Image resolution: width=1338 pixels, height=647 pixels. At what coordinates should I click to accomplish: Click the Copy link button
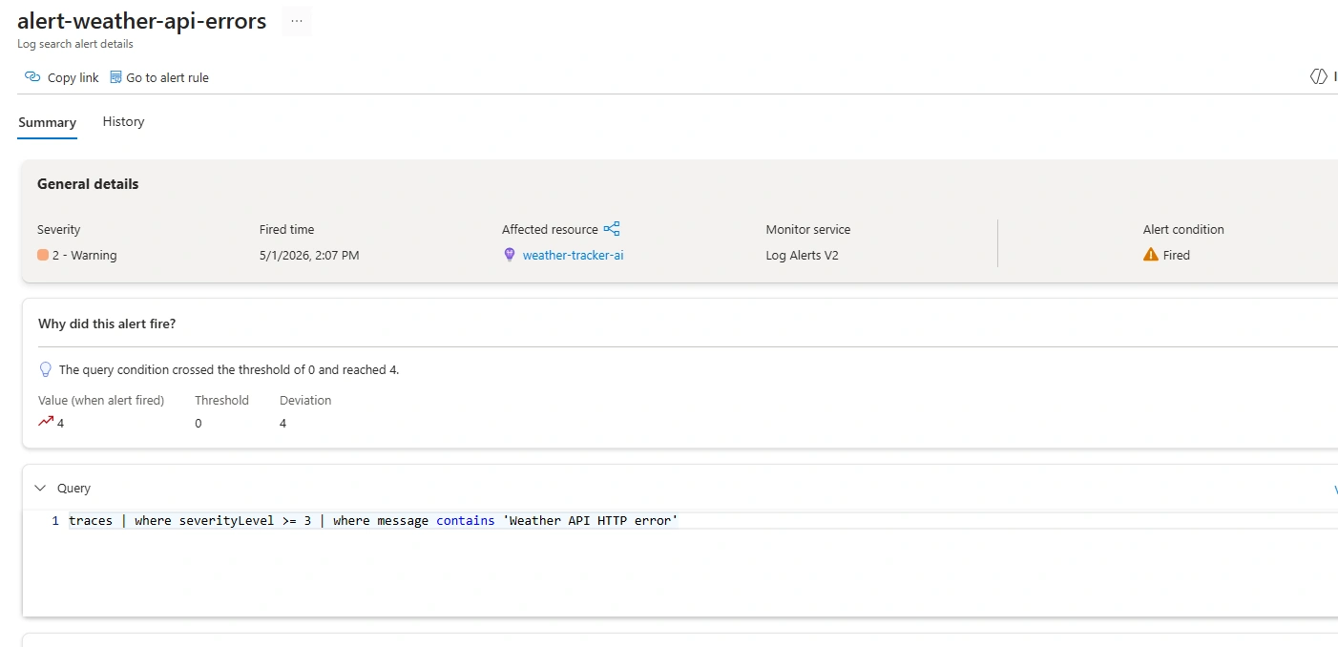pyautogui.click(x=62, y=77)
